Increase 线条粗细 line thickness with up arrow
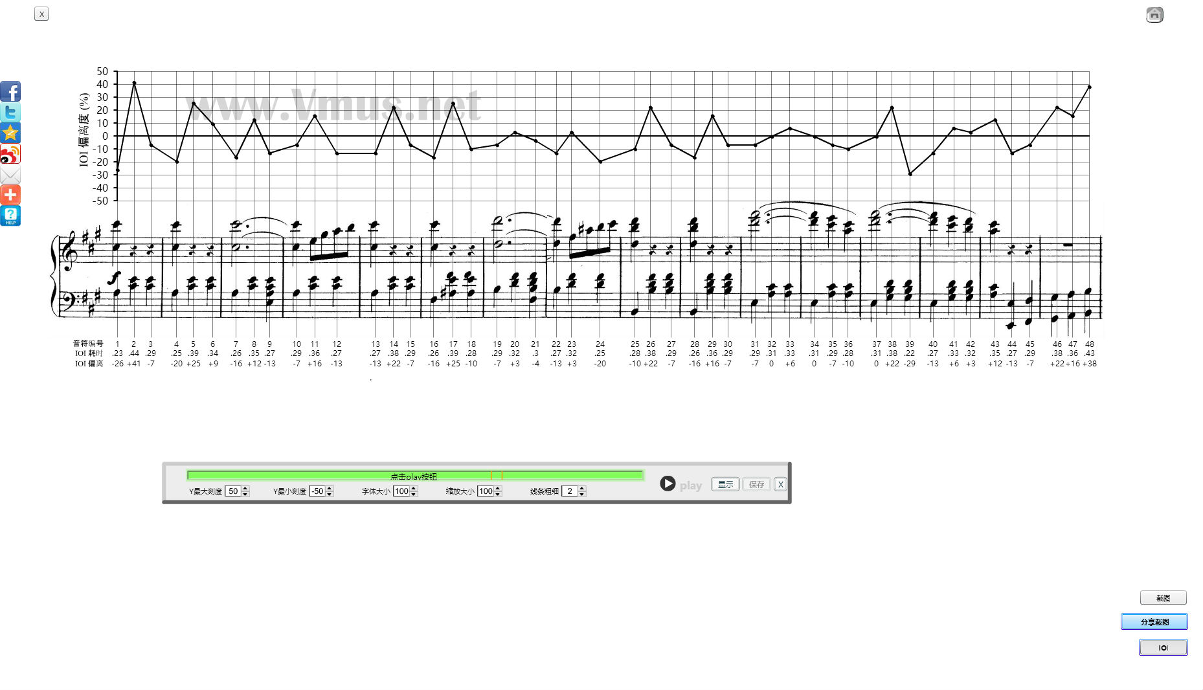This screenshot has height=690, width=1203. pyautogui.click(x=582, y=489)
